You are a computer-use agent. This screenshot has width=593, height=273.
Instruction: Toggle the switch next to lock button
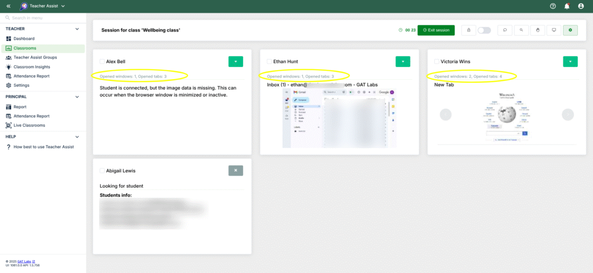click(x=484, y=30)
